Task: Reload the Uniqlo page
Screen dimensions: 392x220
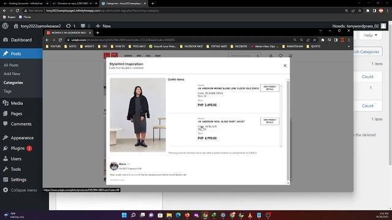Action: [x=60, y=40]
